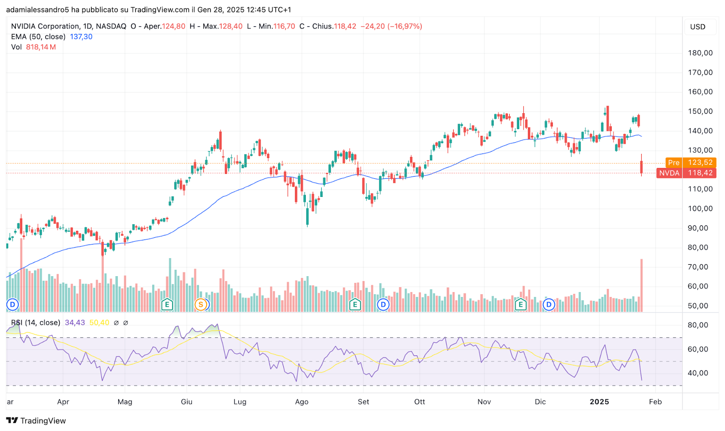Screen dimensions: 725x431
Task: Click the 150,00 price axis label
Action: coord(700,111)
